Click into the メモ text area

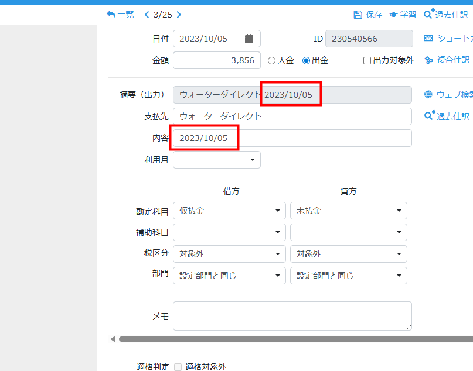point(292,316)
